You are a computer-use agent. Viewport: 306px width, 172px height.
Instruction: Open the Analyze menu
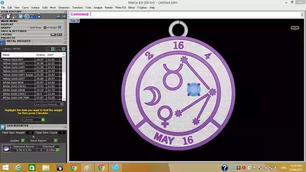click(98, 8)
